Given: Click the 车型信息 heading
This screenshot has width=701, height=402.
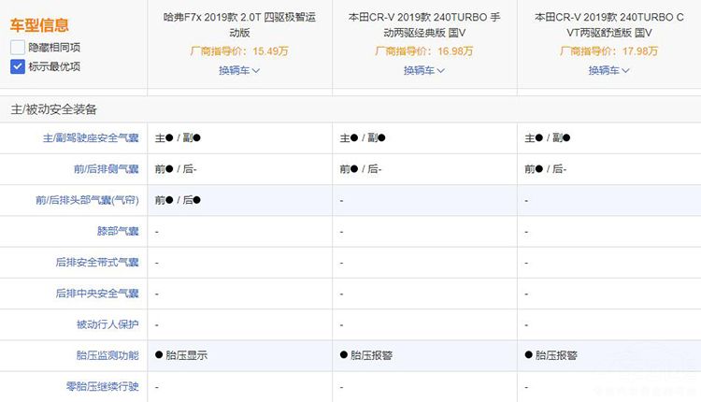Looking at the screenshot, I should 39,25.
